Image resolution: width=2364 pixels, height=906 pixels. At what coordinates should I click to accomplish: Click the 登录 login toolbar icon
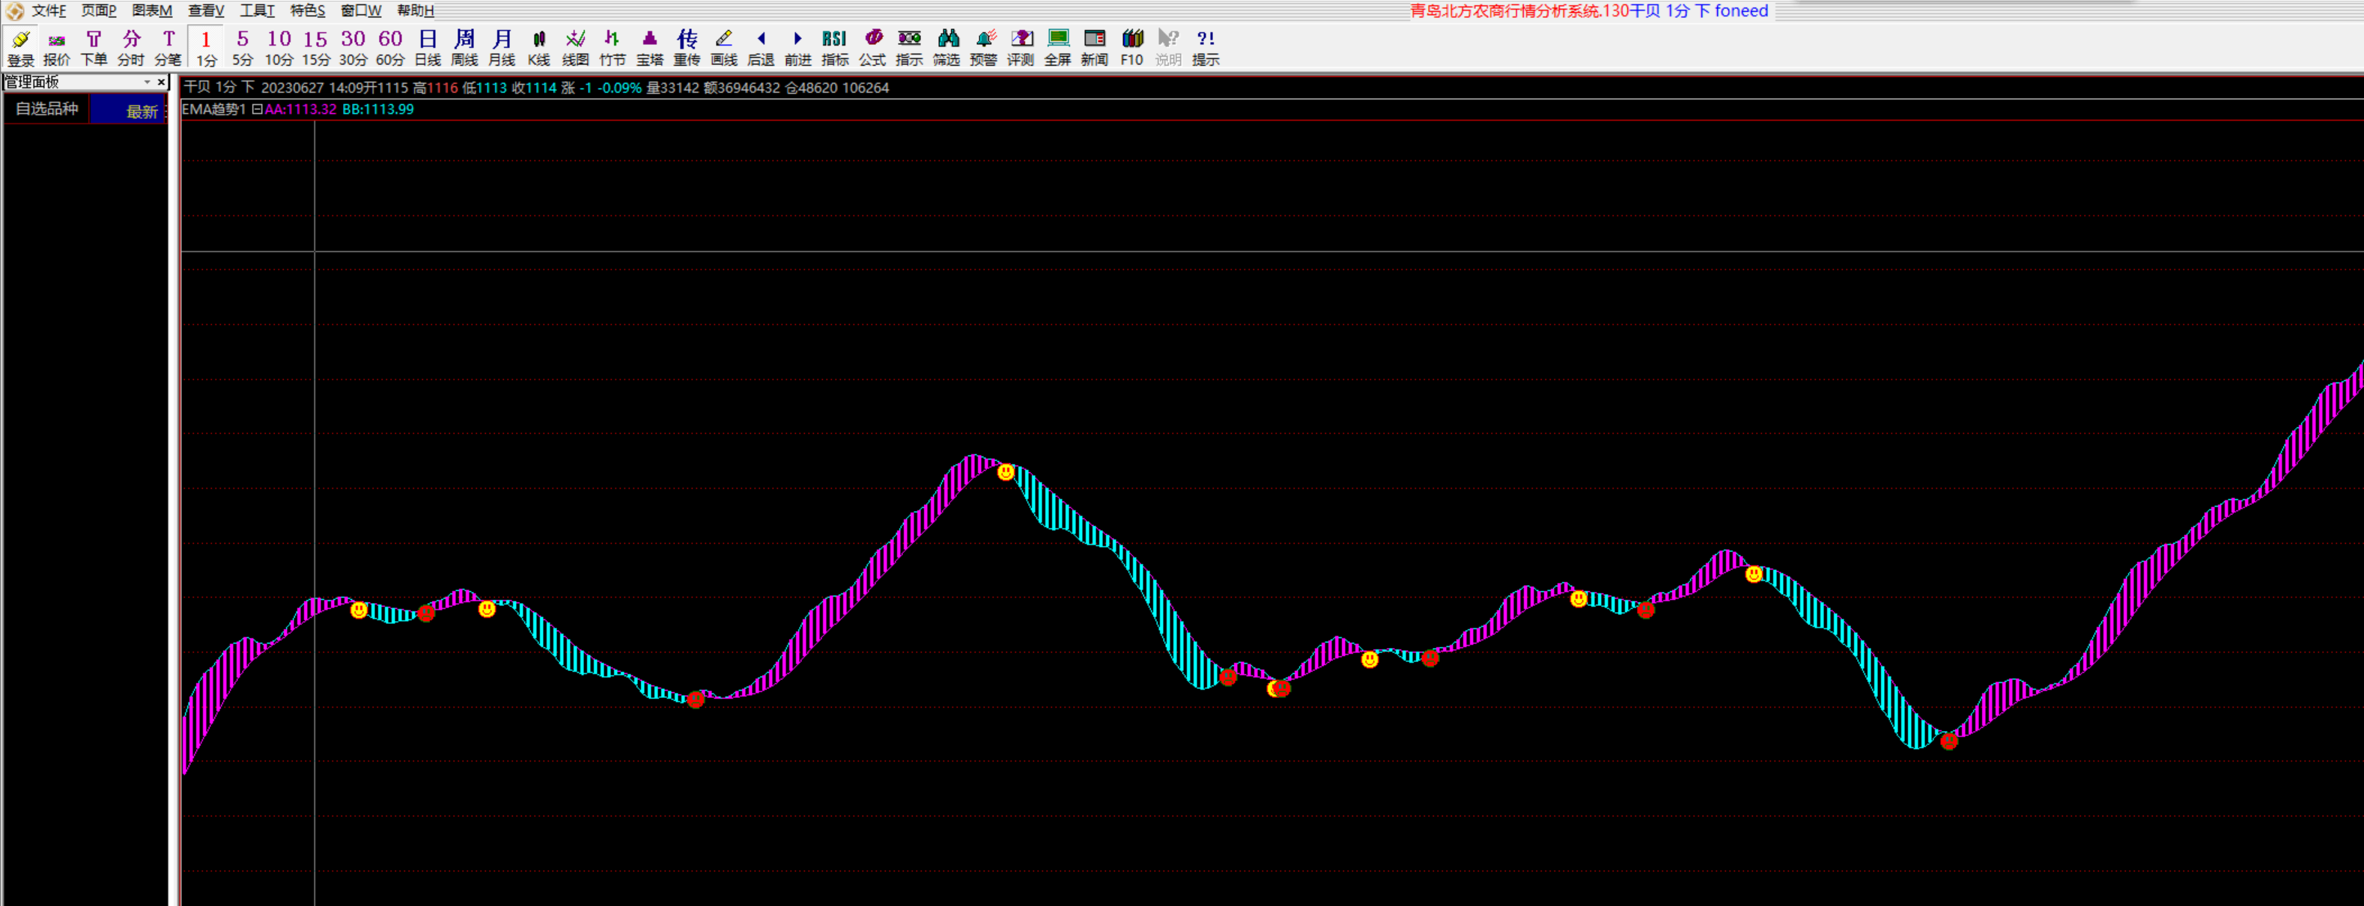click(x=20, y=48)
